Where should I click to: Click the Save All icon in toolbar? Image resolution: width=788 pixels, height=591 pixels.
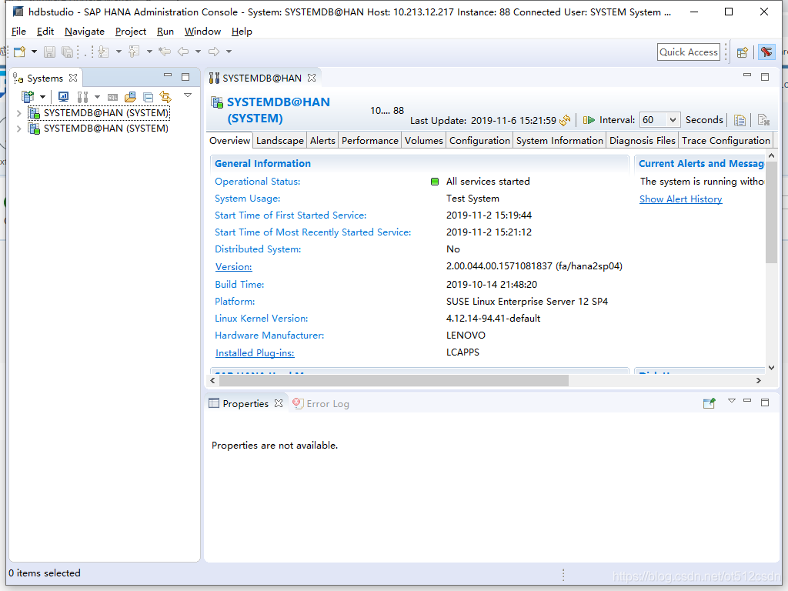click(68, 52)
